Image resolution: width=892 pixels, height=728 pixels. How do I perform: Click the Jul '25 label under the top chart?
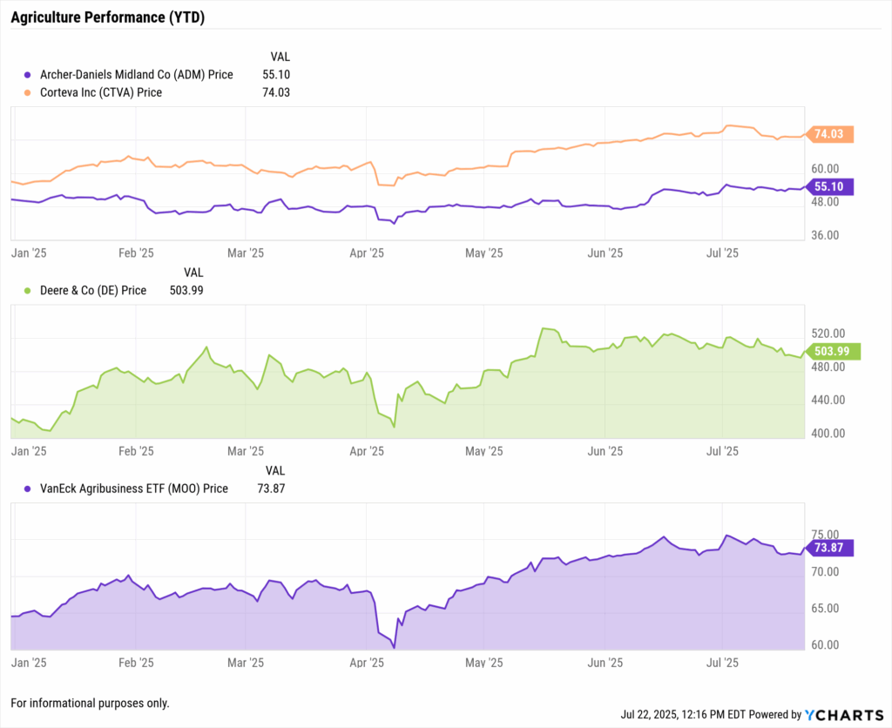point(722,253)
